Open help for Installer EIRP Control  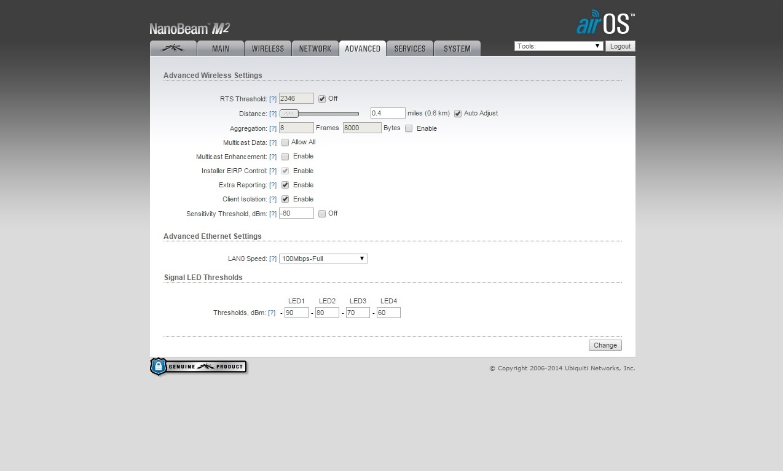click(273, 171)
